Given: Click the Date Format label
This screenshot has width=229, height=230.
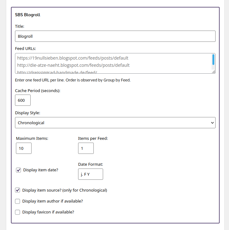Looking at the screenshot, I should 91,164.
